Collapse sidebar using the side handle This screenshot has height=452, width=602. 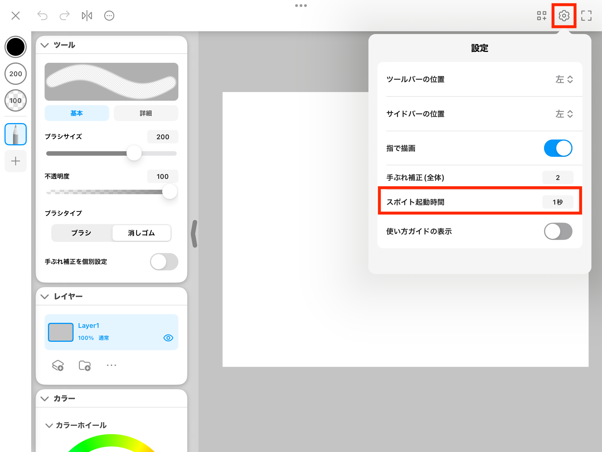[x=194, y=234]
